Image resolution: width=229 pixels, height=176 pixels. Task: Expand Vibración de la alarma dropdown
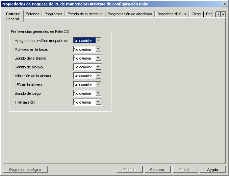point(98,75)
